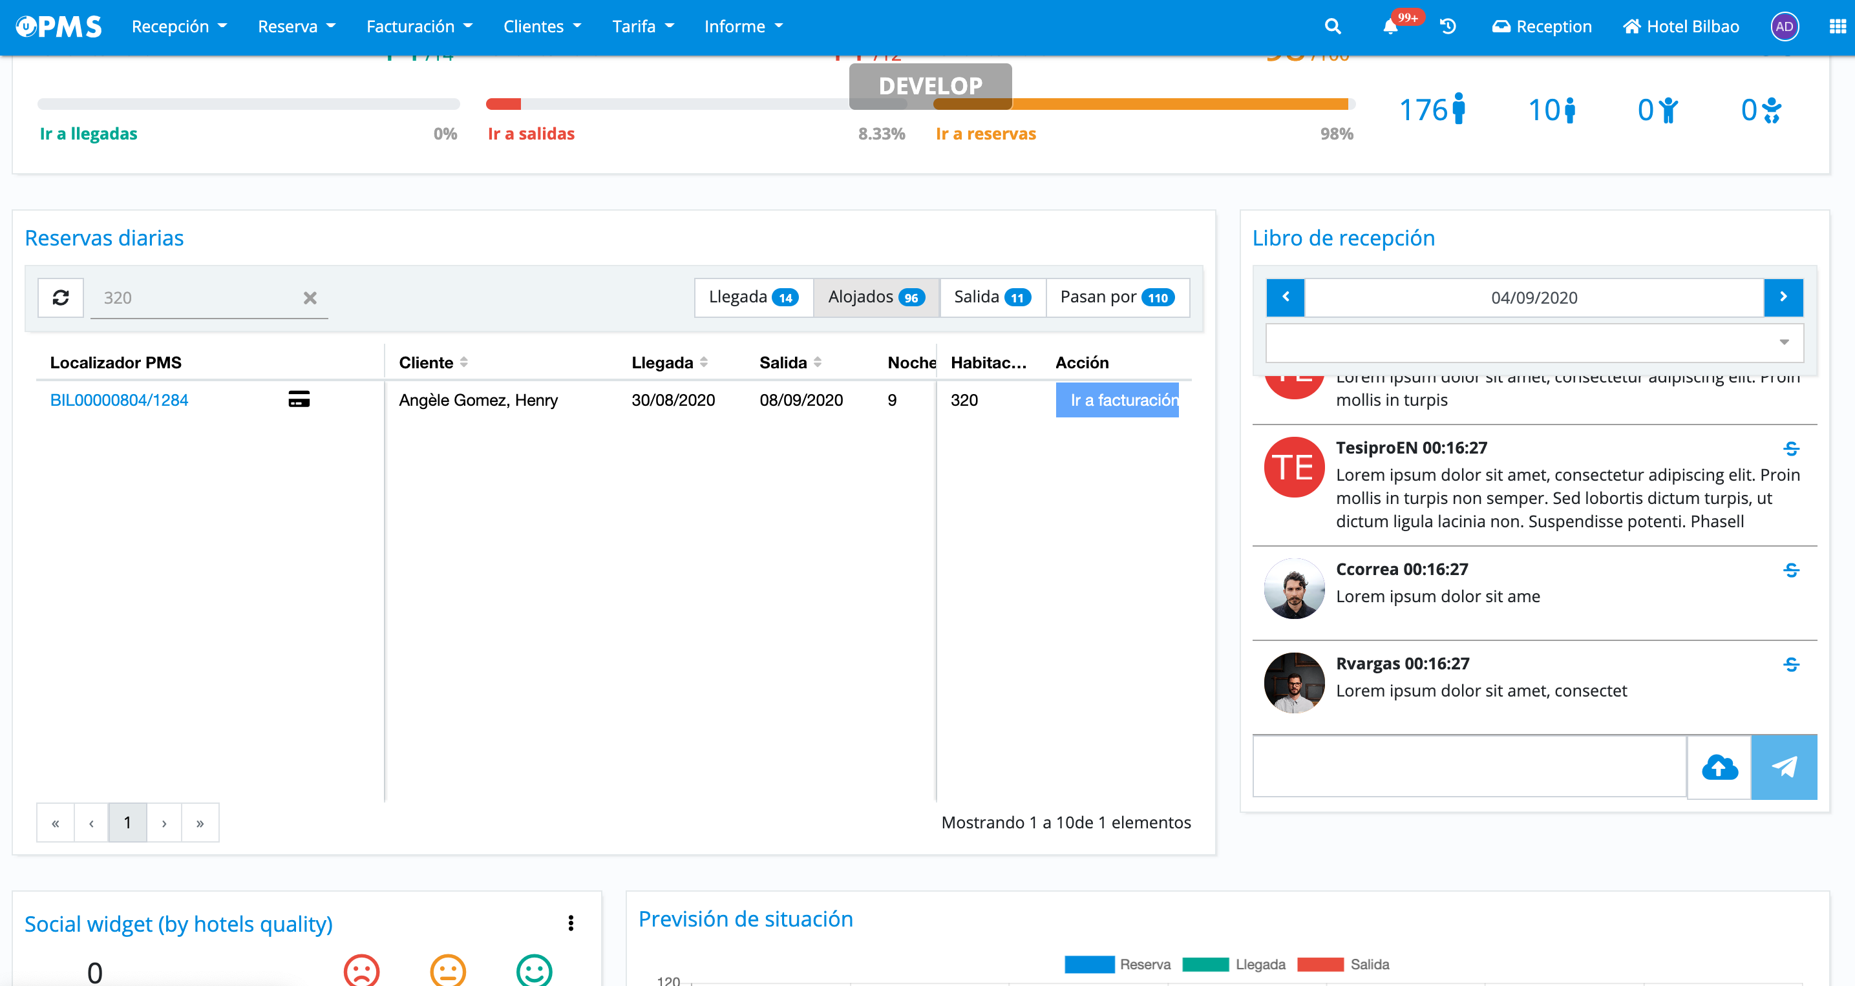Viewport: 1855px width, 986px height.
Task: Go to last page of results
Action: [200, 823]
